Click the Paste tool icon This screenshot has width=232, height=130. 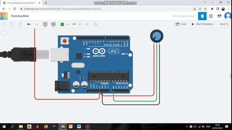point(12,24)
